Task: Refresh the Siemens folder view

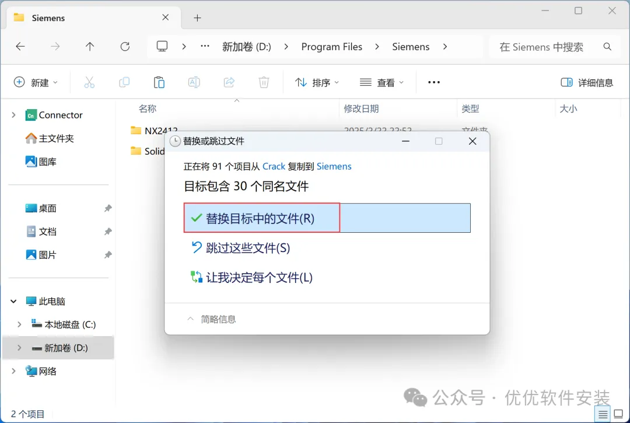Action: (125, 47)
